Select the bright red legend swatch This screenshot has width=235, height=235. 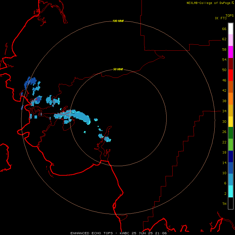tap(231, 75)
